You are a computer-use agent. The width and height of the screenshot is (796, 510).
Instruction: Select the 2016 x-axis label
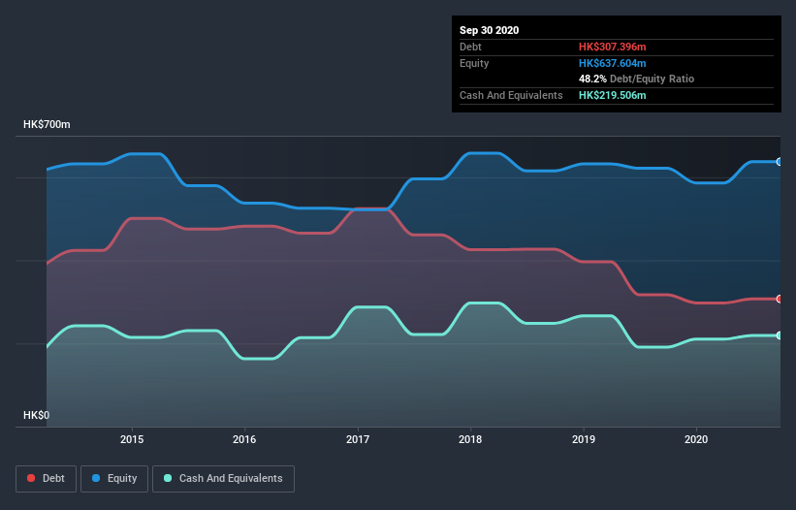(x=244, y=439)
